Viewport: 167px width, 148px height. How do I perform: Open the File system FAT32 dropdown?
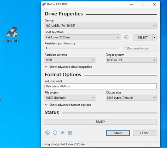(70, 98)
